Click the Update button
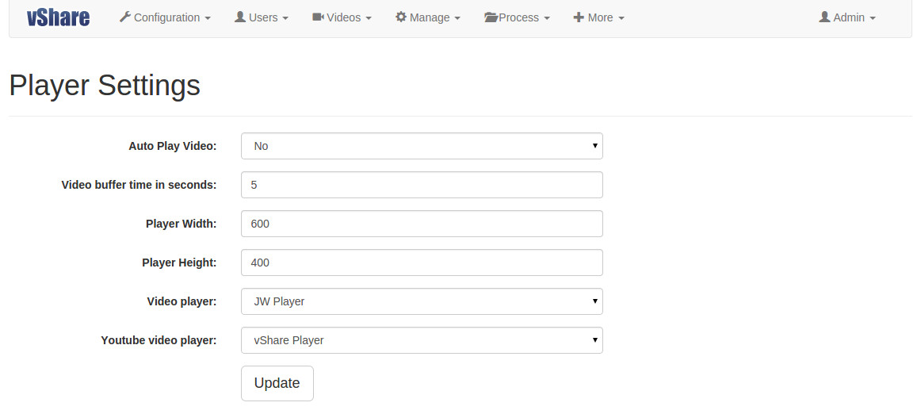 (x=277, y=383)
